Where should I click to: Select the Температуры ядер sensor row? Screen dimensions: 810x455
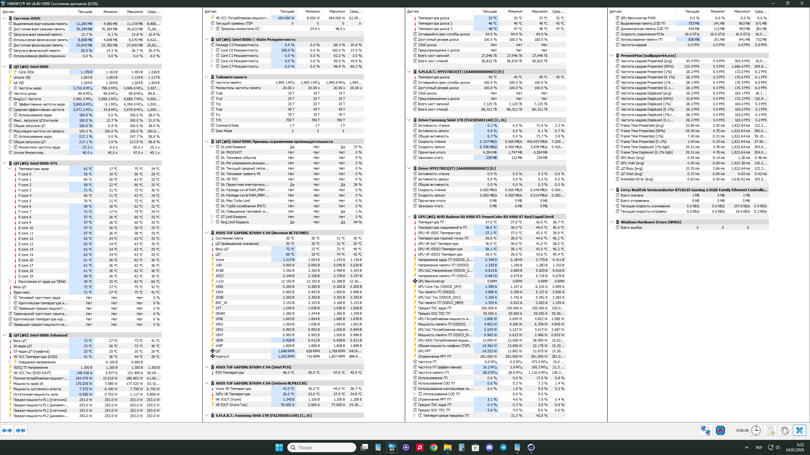34,169
